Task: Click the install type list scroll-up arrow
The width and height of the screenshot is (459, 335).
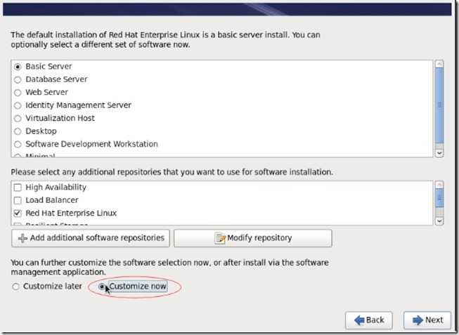Action: point(439,64)
